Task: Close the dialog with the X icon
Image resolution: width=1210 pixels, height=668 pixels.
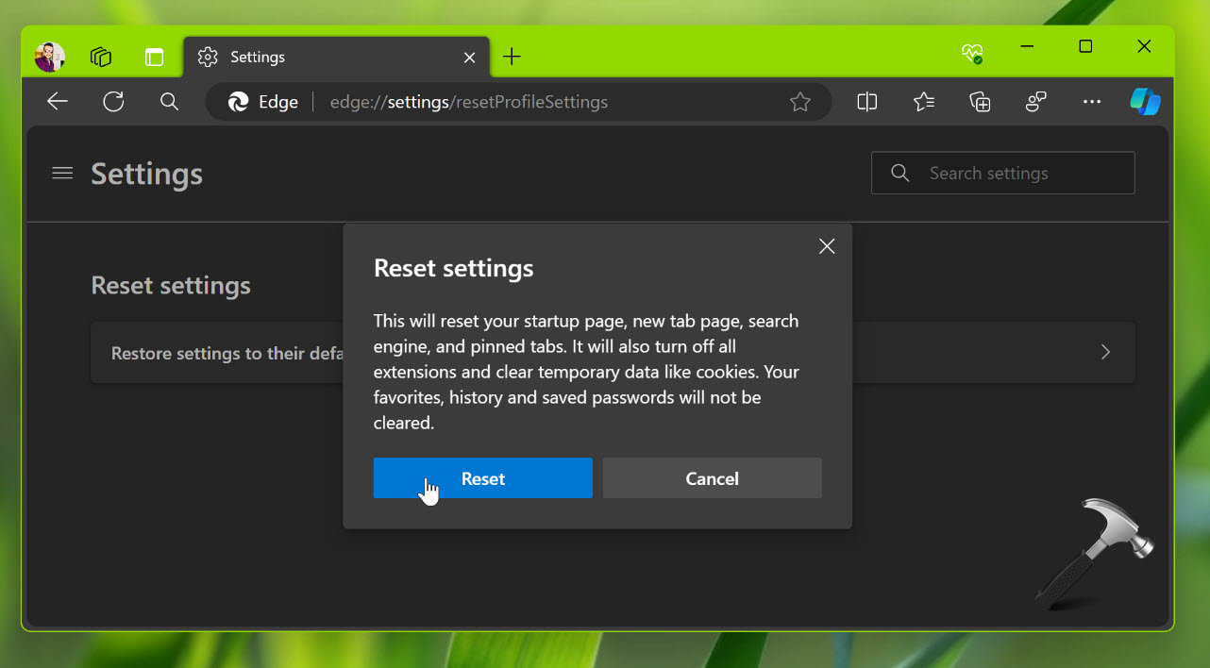Action: click(x=827, y=246)
